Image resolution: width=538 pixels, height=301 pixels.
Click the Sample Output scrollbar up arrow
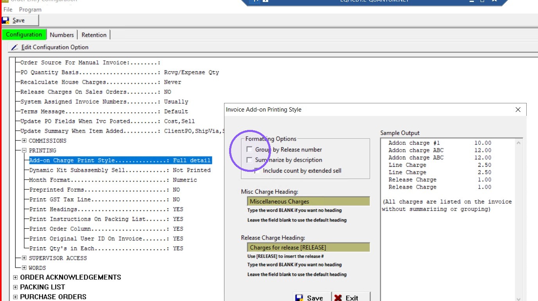[519, 143]
